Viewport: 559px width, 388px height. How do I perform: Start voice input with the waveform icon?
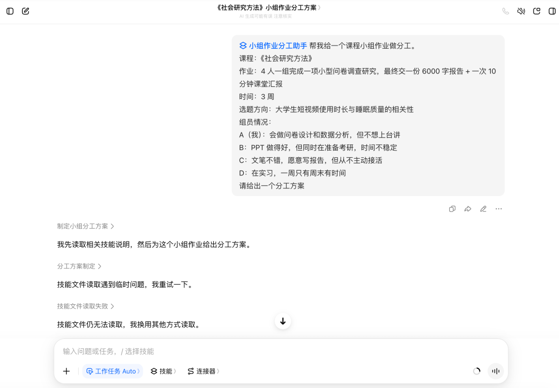[495, 371]
